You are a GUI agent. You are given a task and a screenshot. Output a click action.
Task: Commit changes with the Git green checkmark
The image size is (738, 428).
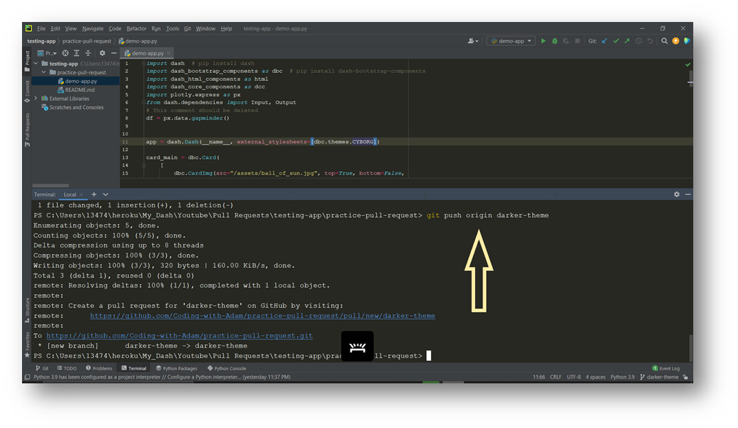point(616,41)
